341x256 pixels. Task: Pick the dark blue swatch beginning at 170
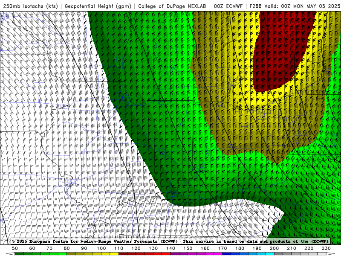point(227,254)
